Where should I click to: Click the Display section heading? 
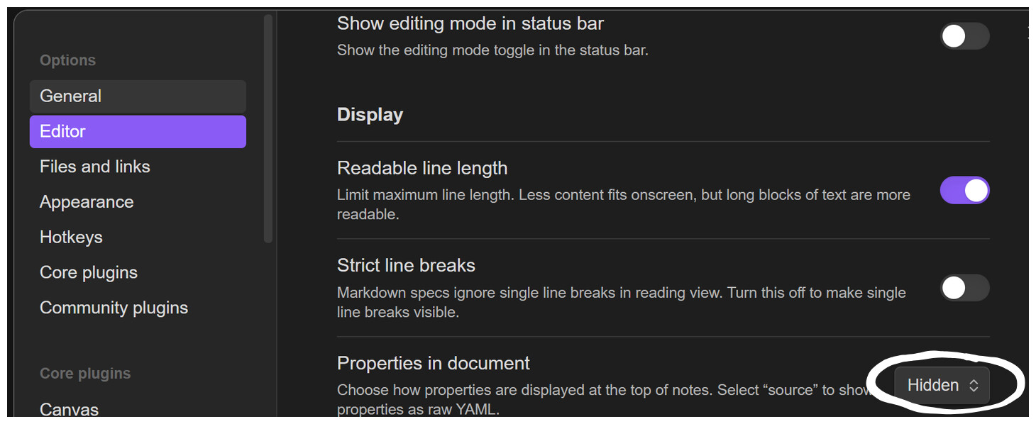coord(370,114)
